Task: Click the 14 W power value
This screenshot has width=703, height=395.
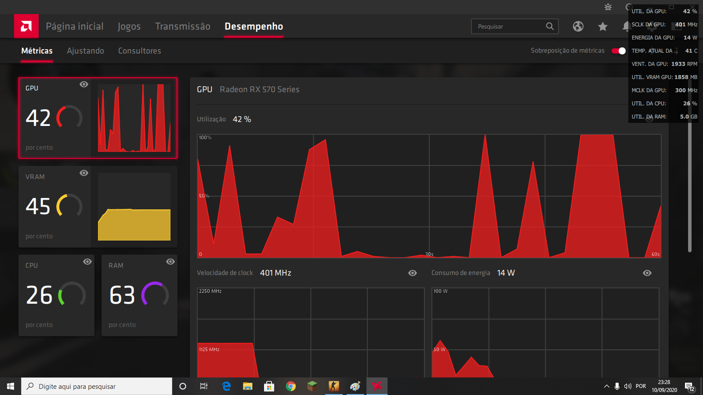Action: (506, 273)
